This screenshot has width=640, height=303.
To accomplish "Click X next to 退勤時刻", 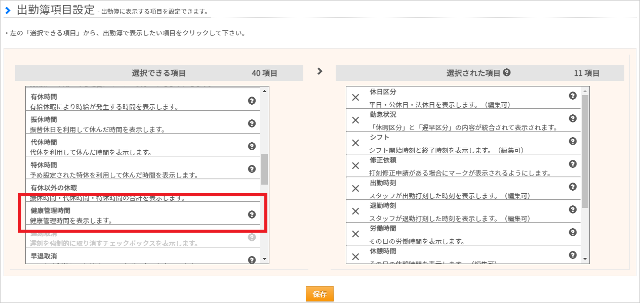I will (x=355, y=211).
